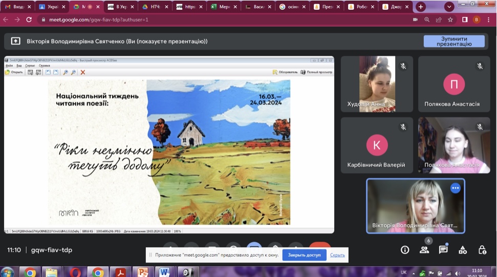This screenshot has width=497, height=277.
Task: Show the participants list panel
Action: click(424, 250)
